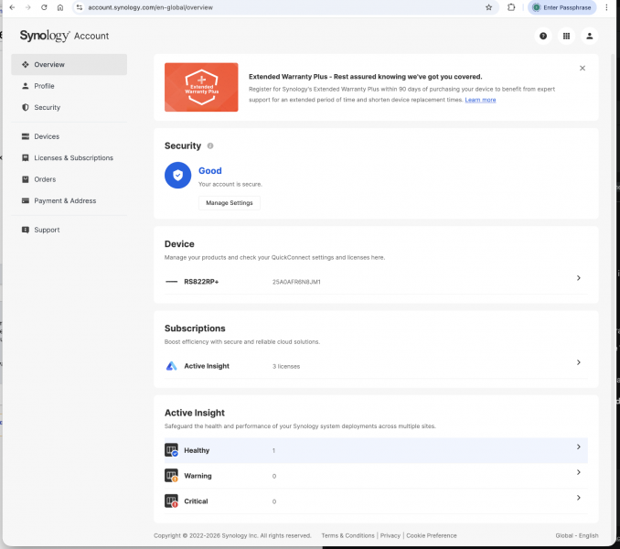Reload the page with the refresh icon

44,7
